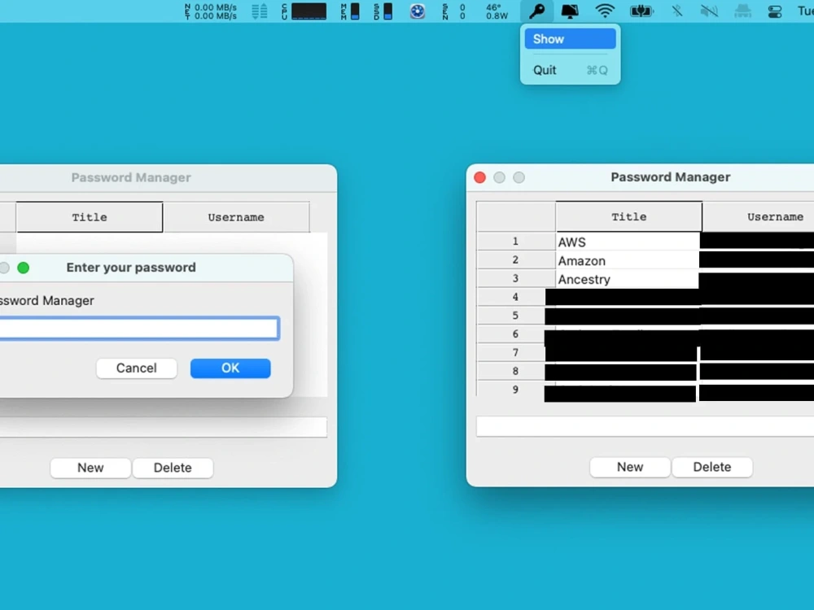Click Cancel in the password dialog
Screen dimensions: 814x610
137,368
